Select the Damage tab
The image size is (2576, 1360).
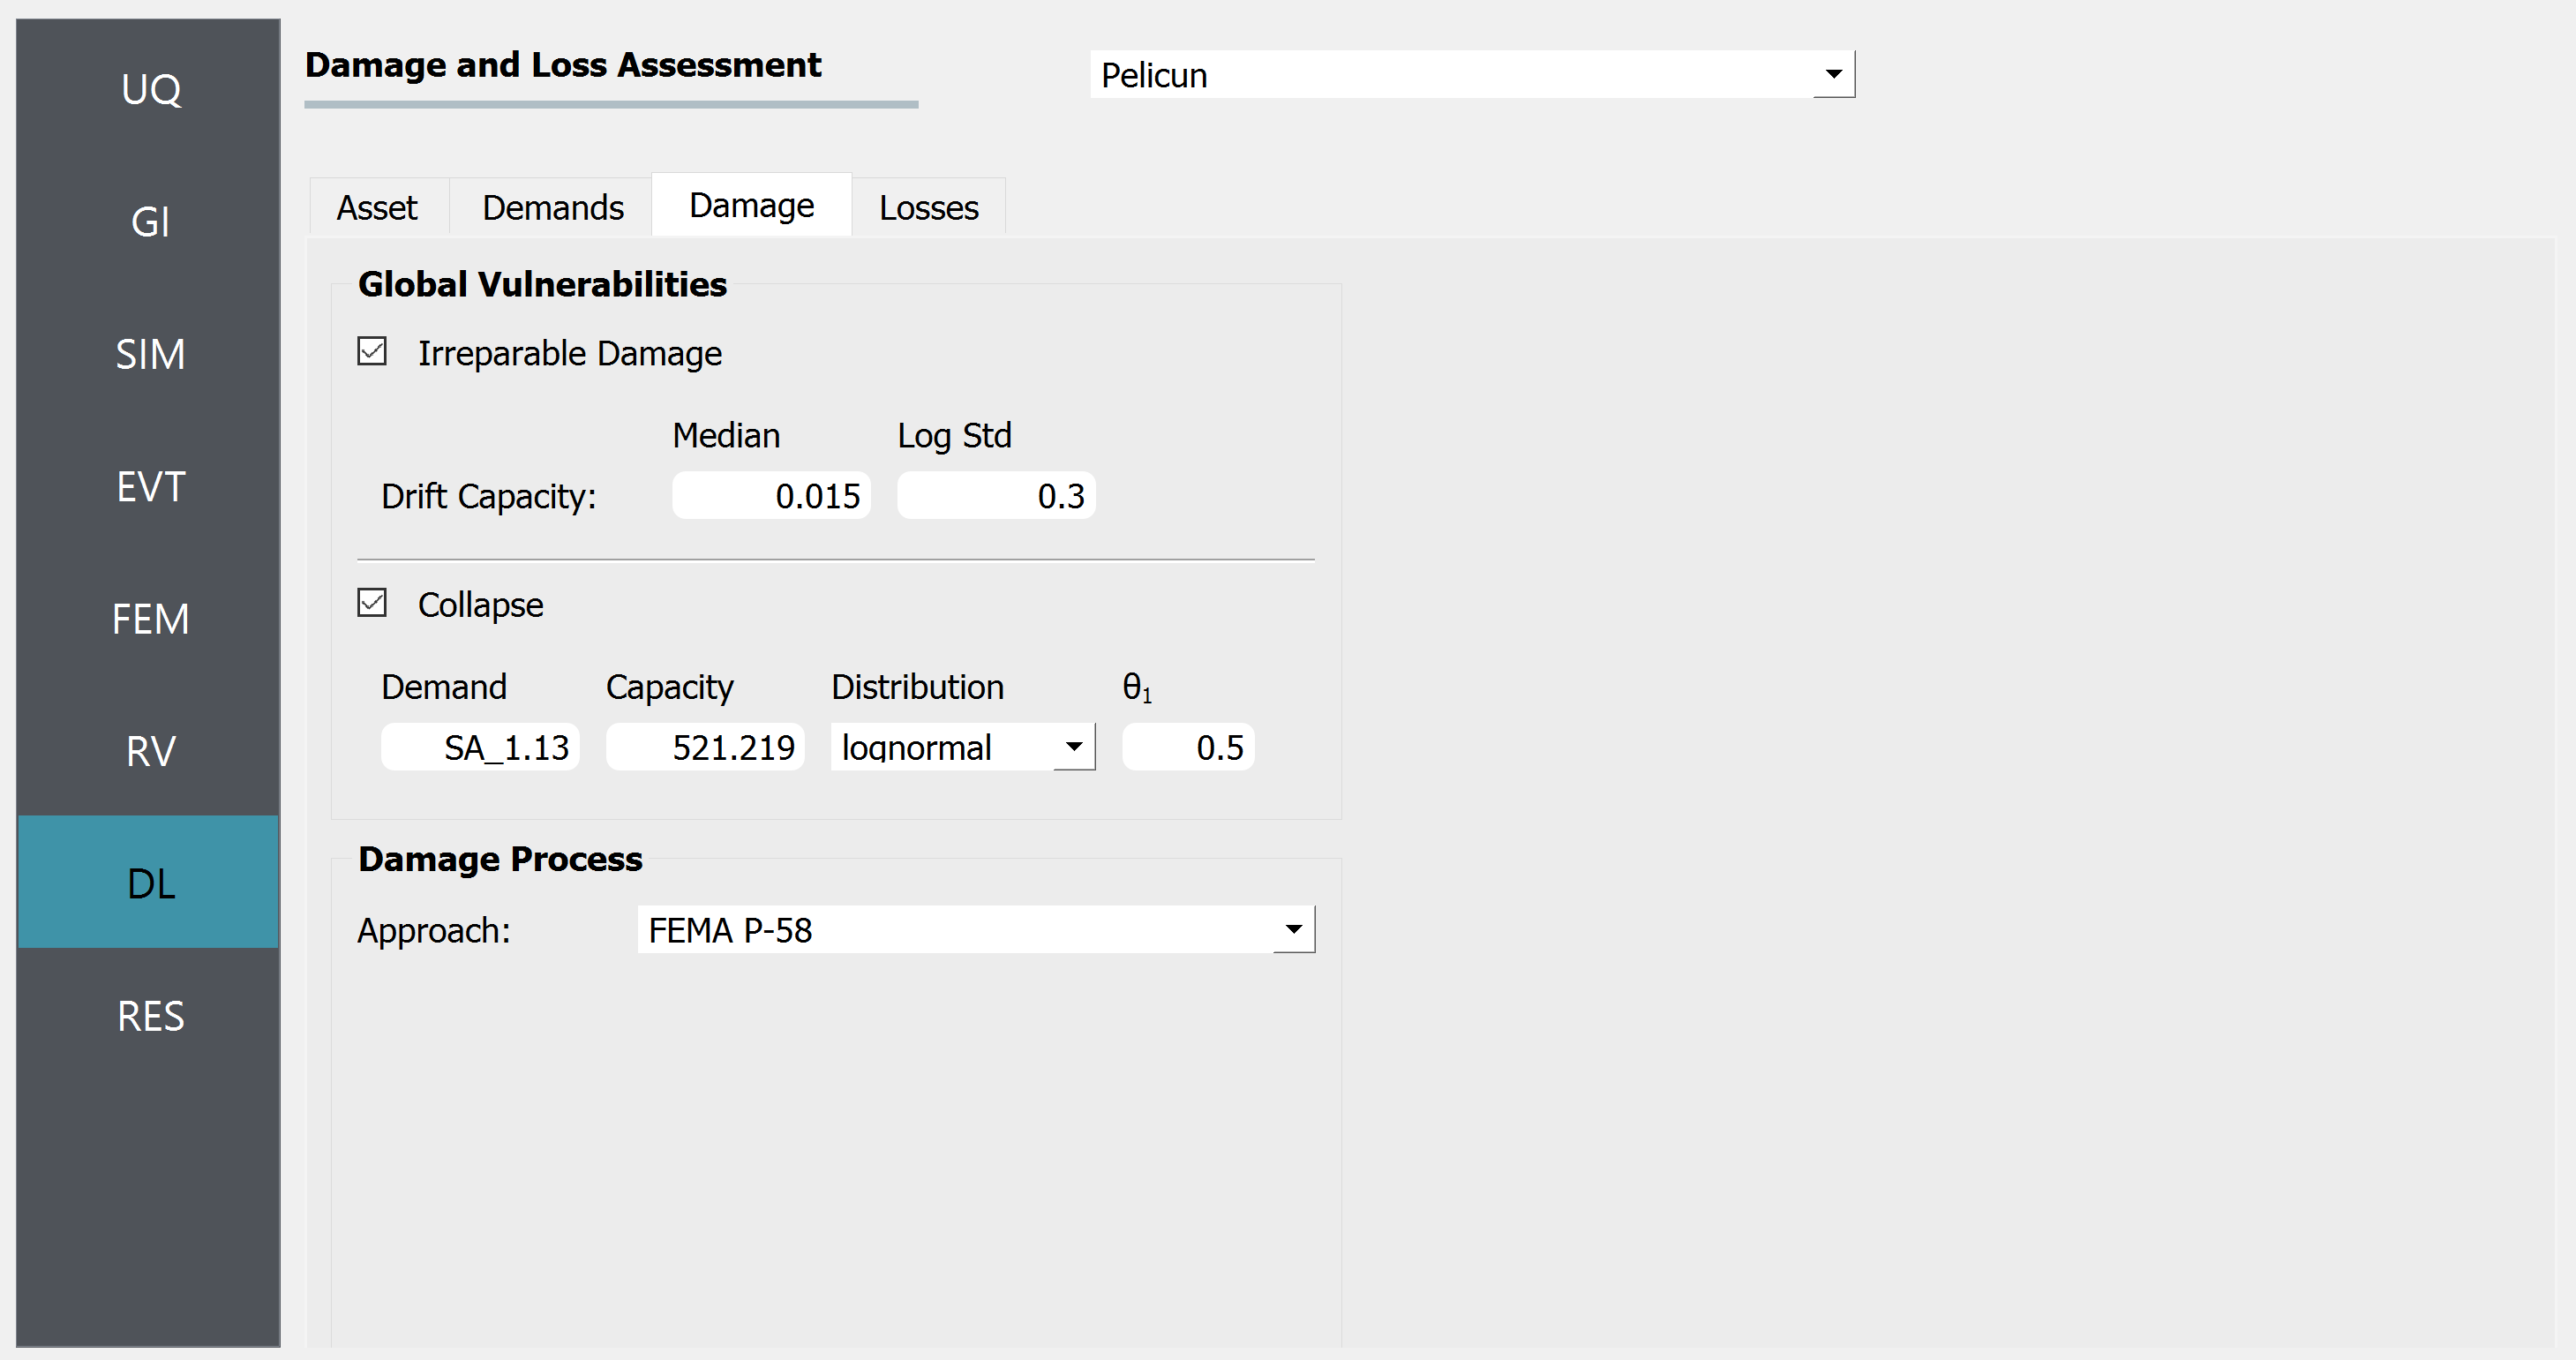point(749,205)
